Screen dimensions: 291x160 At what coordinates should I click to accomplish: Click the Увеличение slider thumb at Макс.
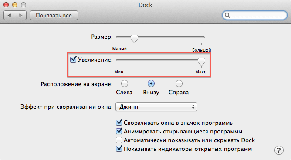(201, 62)
